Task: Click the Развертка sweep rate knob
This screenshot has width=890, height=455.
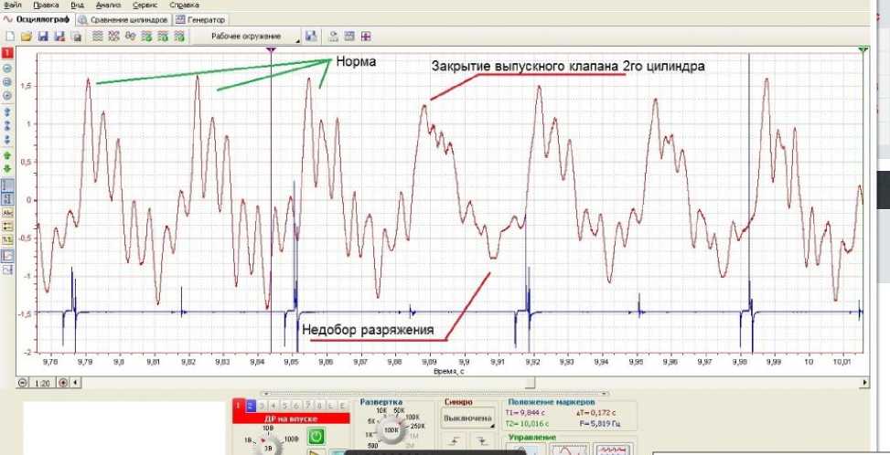Action: coord(391,430)
